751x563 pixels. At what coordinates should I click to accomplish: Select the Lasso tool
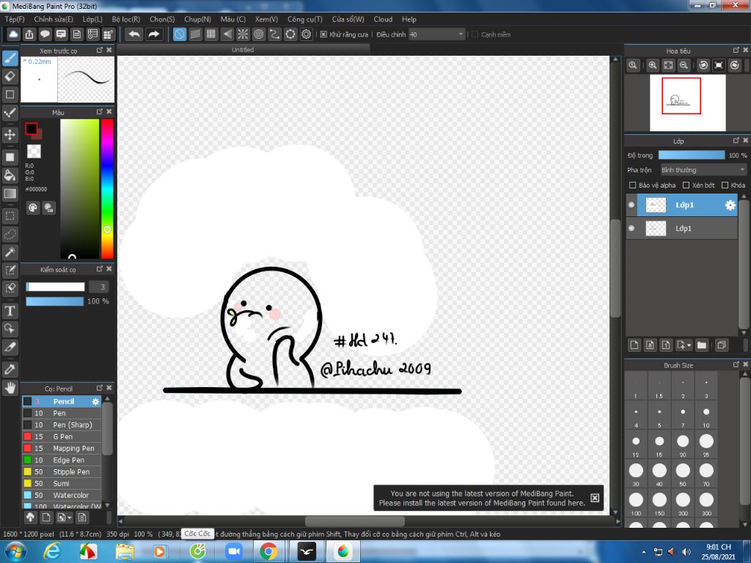[10, 234]
